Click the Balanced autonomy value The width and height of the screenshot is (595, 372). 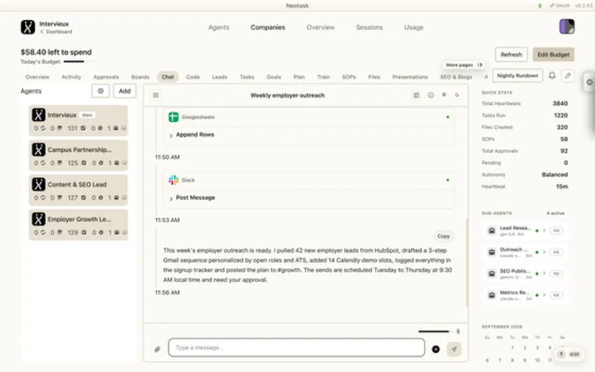pyautogui.click(x=554, y=175)
